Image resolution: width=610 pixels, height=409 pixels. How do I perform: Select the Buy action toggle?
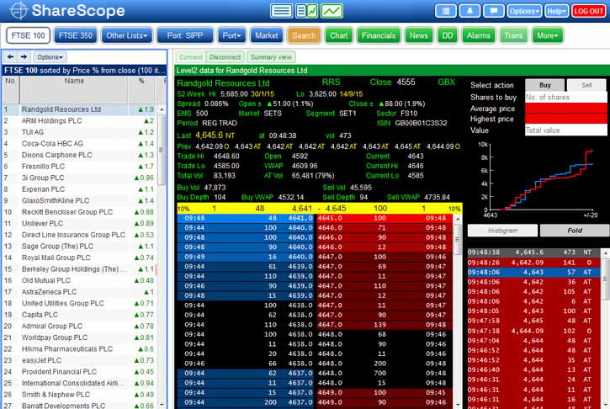544,85
